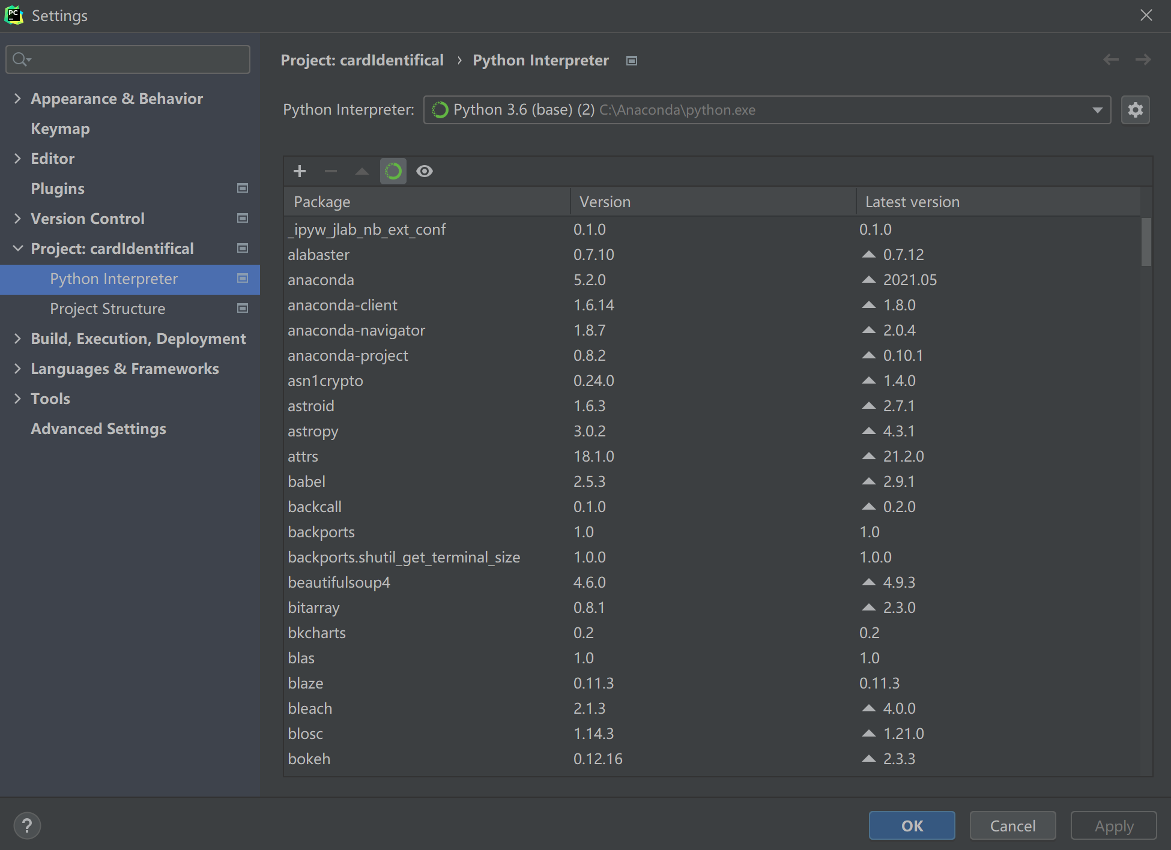Click the forward navigation arrow

[x=1143, y=59]
